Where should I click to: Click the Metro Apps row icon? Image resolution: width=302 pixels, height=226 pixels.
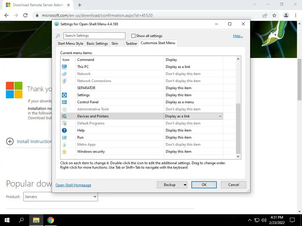pyautogui.click(x=64, y=144)
